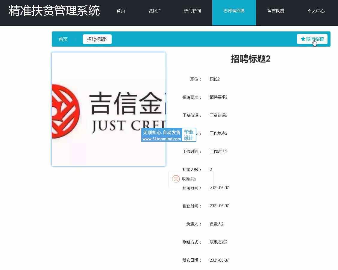338x270 pixels.
Task: Click the 发布日期 date 2021-05-07
Action: 219,260
